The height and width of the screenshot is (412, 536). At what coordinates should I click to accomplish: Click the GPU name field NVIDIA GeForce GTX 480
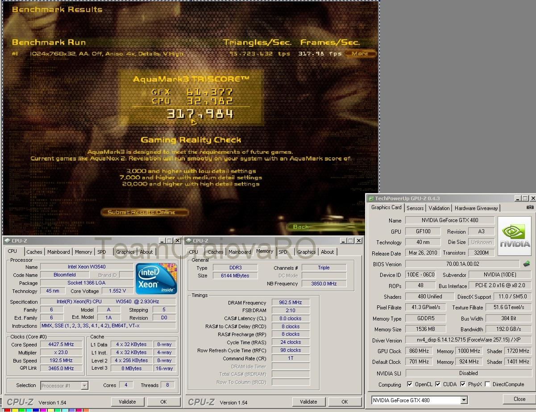click(x=450, y=220)
